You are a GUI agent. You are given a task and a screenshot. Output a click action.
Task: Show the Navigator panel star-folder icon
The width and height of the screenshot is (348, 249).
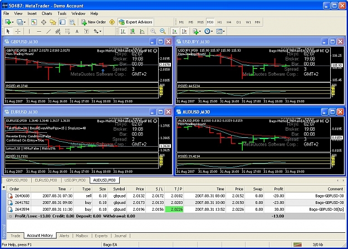pyautogui.click(x=53, y=22)
